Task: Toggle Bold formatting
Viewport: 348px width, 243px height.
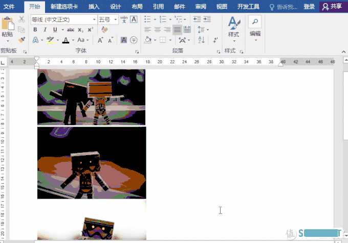Action: pyautogui.click(x=35, y=30)
